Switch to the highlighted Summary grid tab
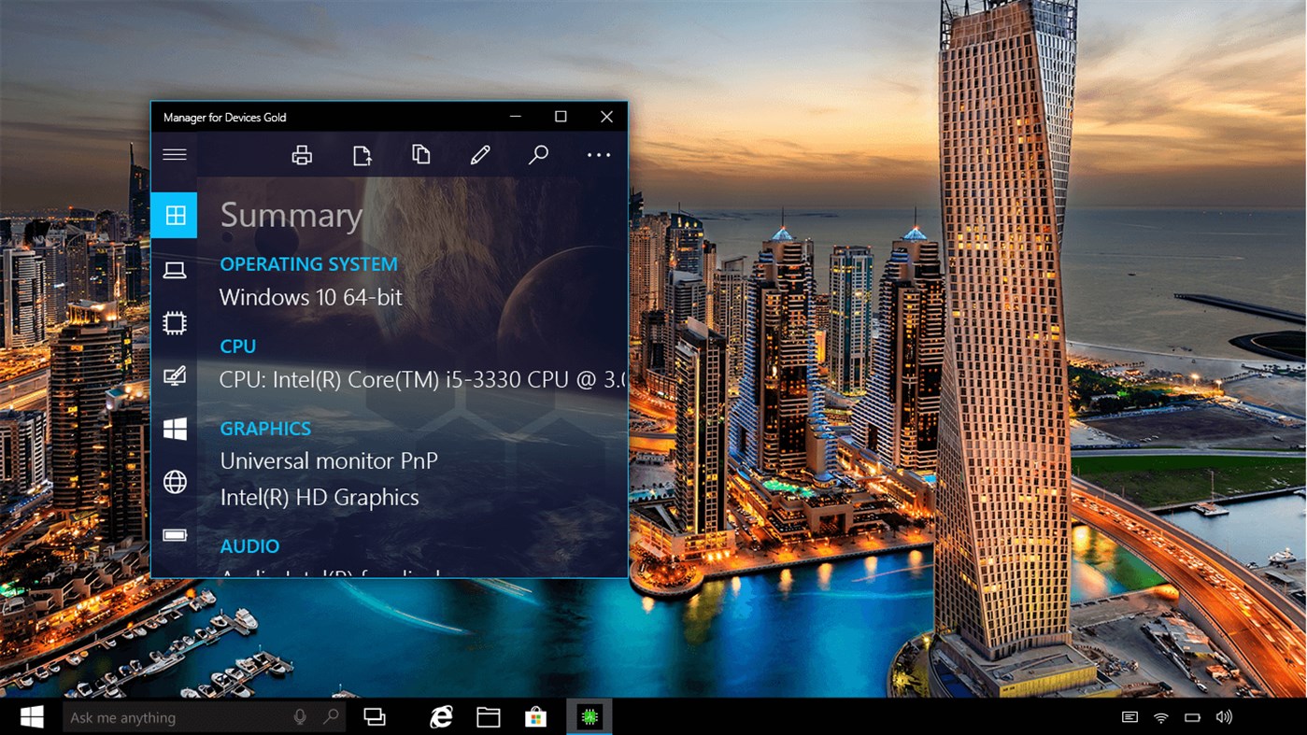The width and height of the screenshot is (1307, 735). pos(174,215)
